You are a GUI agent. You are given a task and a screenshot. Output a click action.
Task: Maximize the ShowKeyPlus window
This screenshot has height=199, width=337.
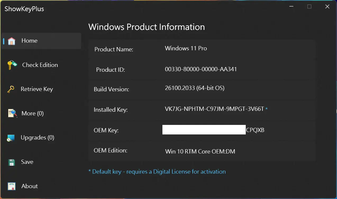(x=309, y=7)
